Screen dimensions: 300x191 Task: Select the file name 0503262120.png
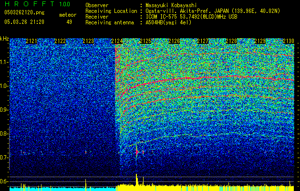(24, 12)
